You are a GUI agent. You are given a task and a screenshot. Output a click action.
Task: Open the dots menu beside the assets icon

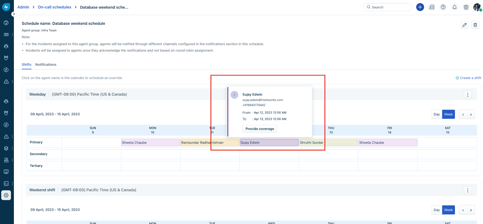click(x=12, y=160)
